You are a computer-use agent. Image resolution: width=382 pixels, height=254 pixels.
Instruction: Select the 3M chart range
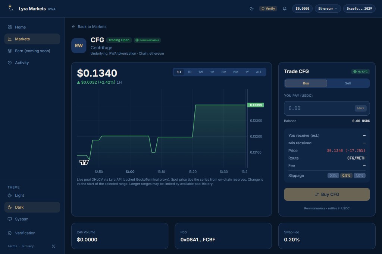pos(224,72)
